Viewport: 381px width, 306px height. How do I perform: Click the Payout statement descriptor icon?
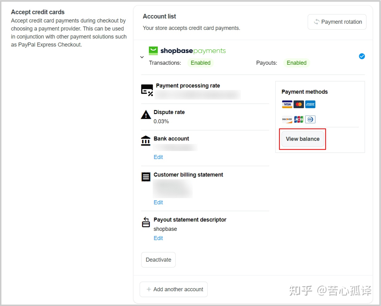[x=146, y=222]
